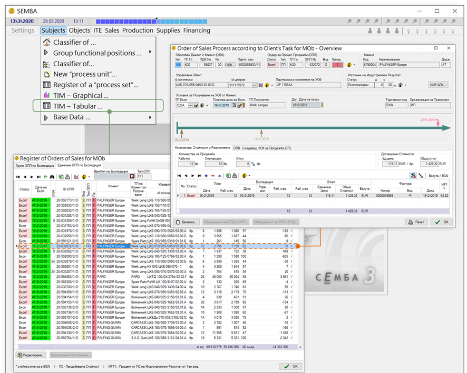Viewport: 467px width, 373px height.
Task: Click edit pen icon next to C20A field
Action: point(196,105)
